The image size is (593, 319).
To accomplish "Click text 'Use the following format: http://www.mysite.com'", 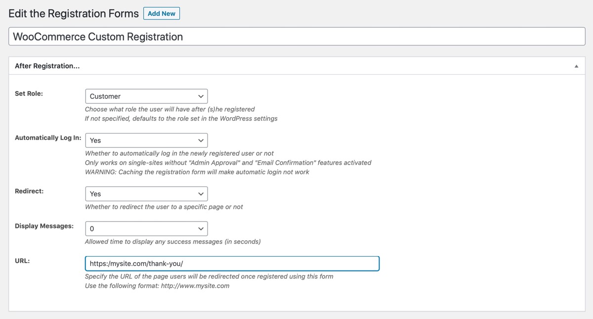I will pos(157,286).
